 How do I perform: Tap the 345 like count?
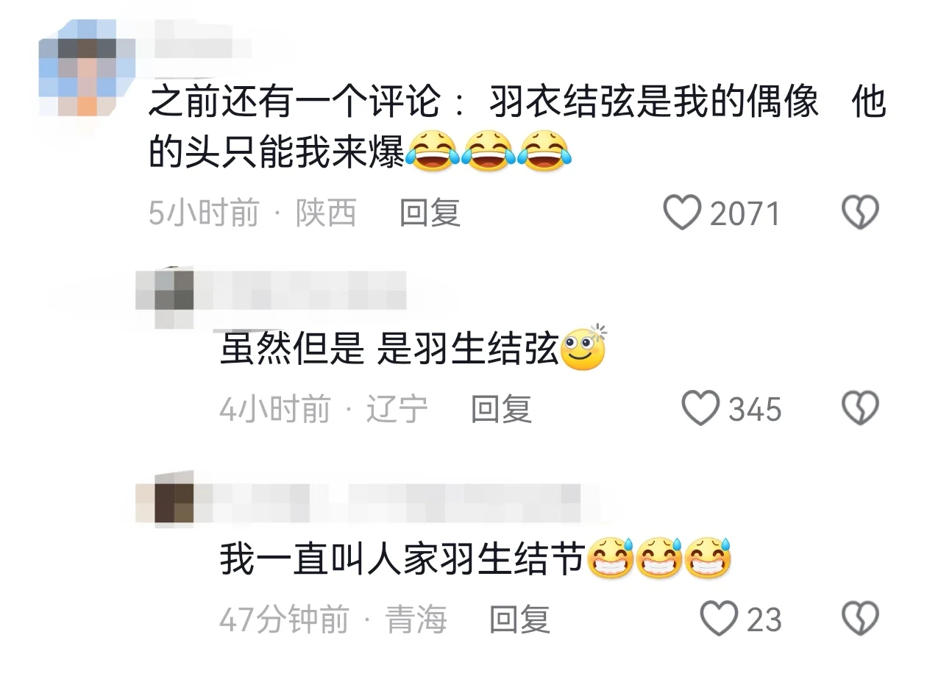[x=755, y=408]
